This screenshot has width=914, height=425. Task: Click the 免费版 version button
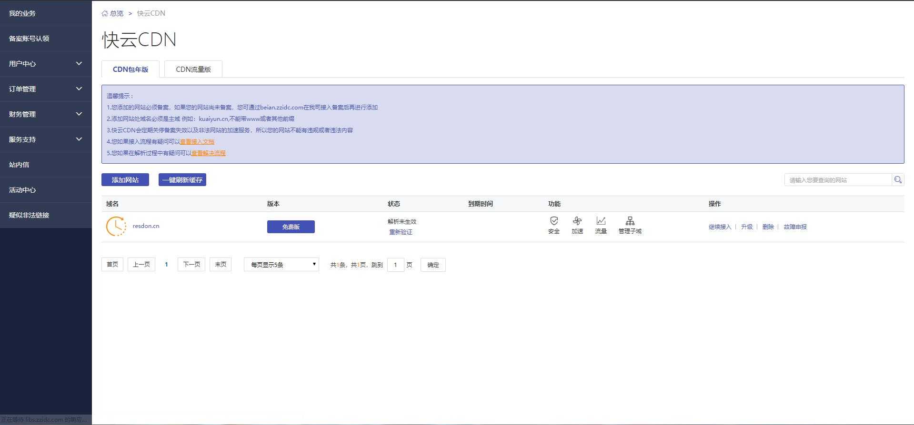[x=291, y=227]
